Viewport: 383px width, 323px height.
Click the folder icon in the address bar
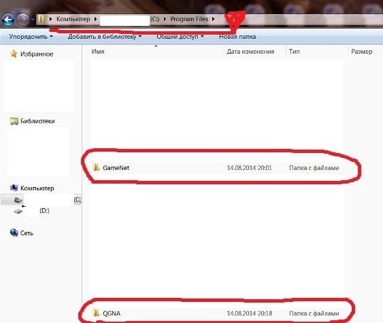click(41, 19)
